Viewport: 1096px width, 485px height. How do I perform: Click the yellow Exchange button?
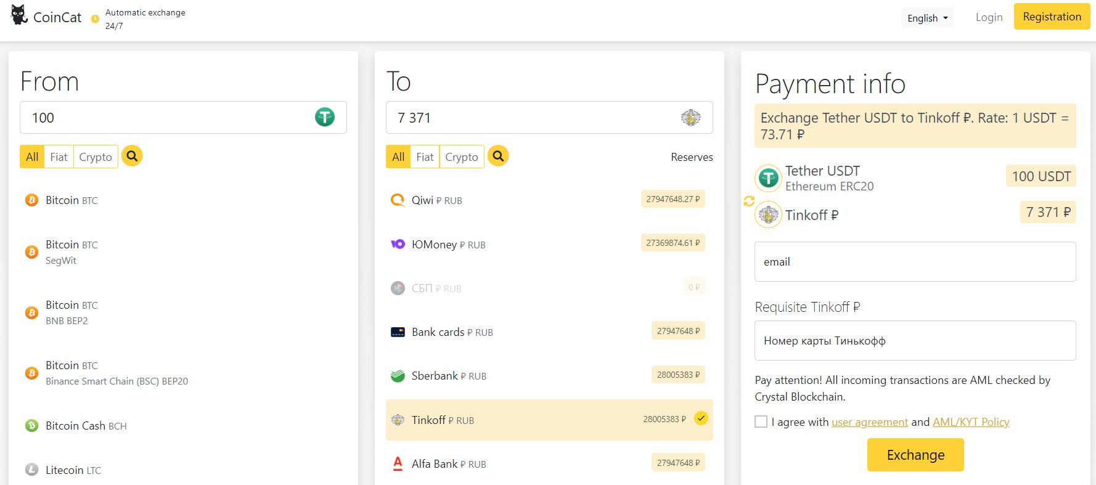tap(915, 455)
